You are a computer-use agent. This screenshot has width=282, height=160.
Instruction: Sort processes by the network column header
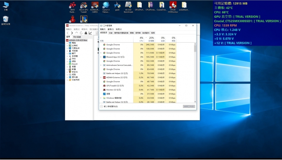(x=171, y=39)
